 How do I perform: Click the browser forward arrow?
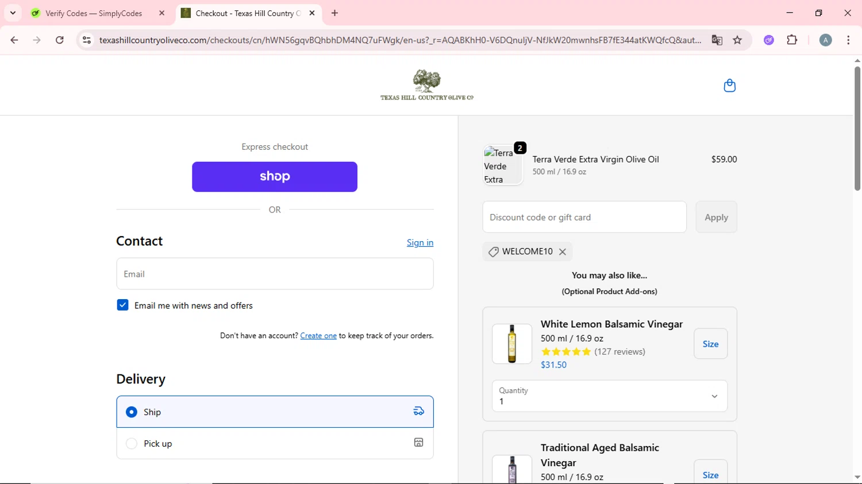[37, 40]
